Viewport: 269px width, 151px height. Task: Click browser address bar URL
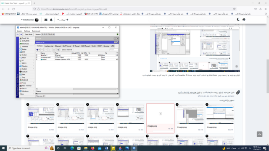click(74, 9)
